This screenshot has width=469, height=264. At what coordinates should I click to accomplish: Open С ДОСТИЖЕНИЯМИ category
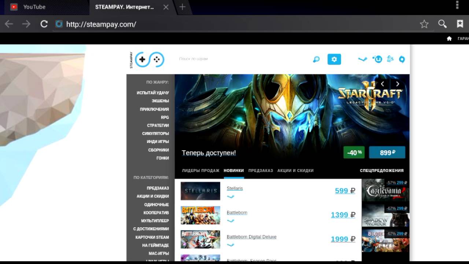[151, 229]
